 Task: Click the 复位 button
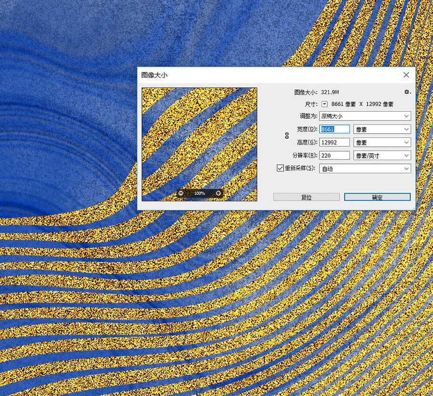click(x=306, y=197)
